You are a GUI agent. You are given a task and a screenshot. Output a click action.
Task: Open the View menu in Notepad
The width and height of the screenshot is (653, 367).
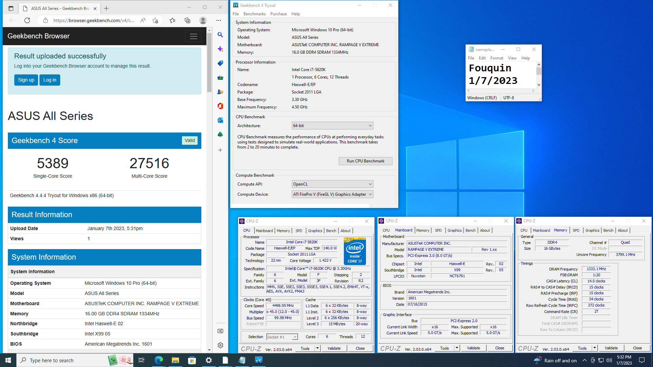click(512, 58)
